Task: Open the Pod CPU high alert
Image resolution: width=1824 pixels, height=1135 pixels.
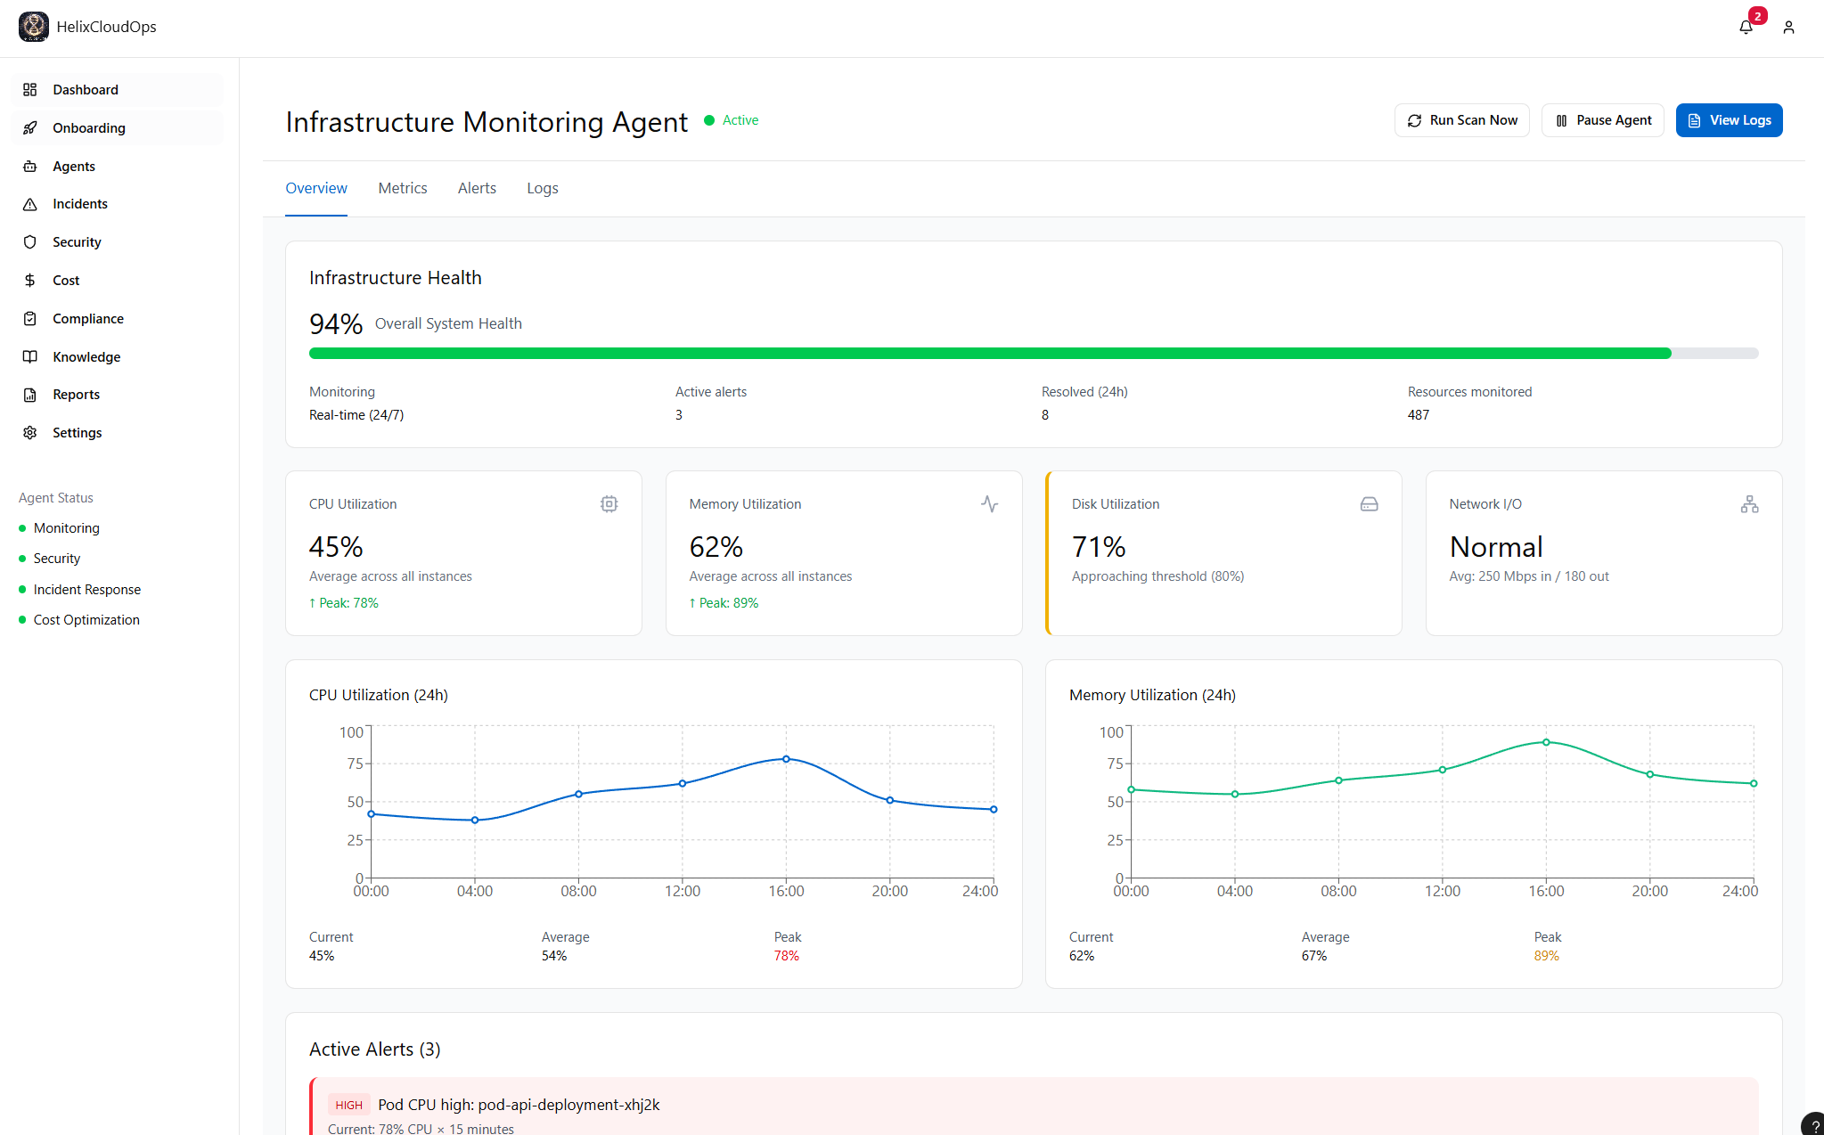Action: coord(519,1105)
